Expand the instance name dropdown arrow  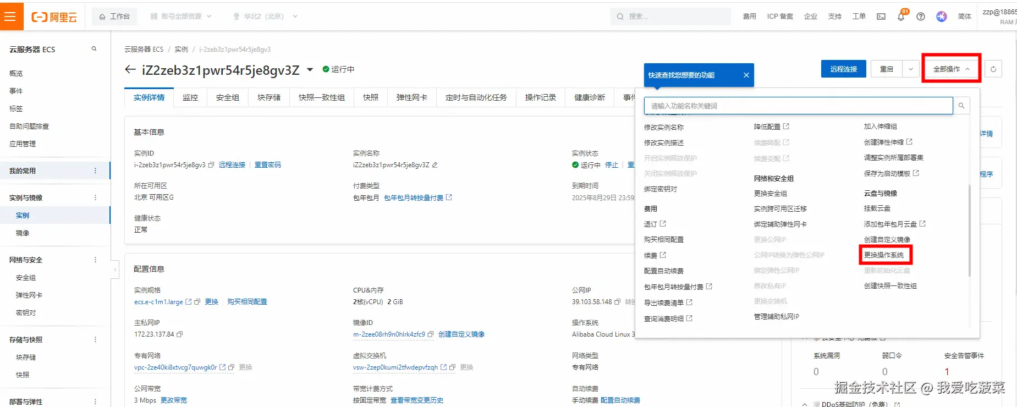coord(310,70)
